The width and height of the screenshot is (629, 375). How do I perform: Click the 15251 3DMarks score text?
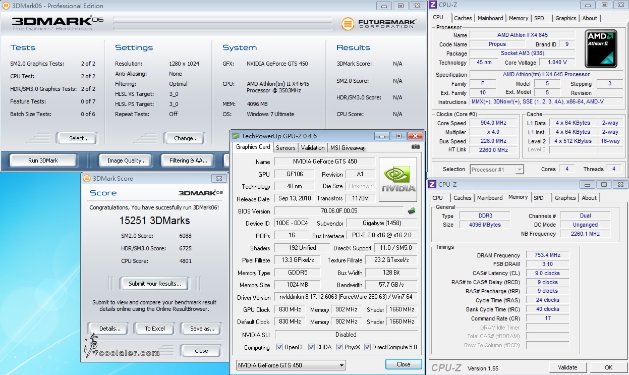155,221
